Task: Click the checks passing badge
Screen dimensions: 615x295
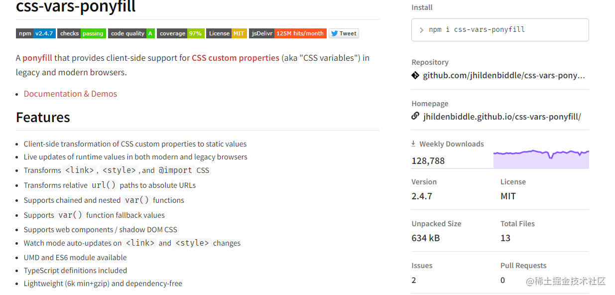Action: tap(81, 33)
